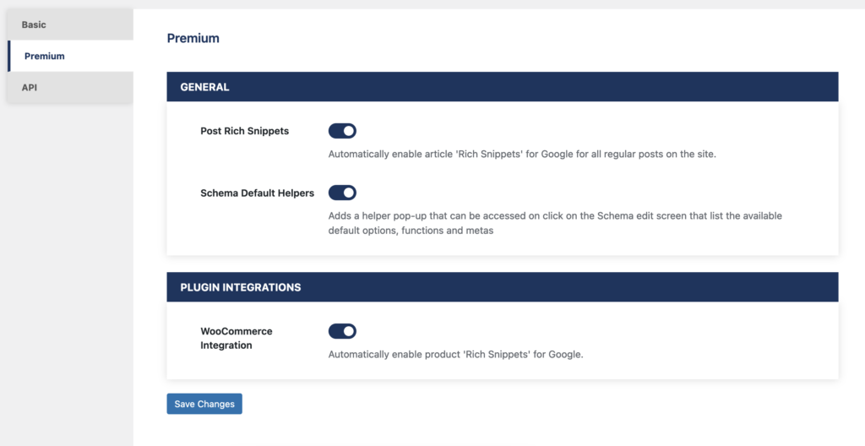Switch to the API tab

70,87
